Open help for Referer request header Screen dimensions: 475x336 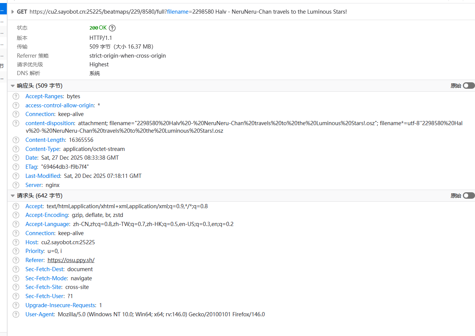pos(16,260)
